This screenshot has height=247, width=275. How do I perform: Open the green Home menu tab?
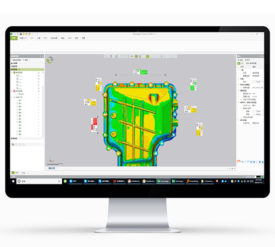tap(14, 38)
